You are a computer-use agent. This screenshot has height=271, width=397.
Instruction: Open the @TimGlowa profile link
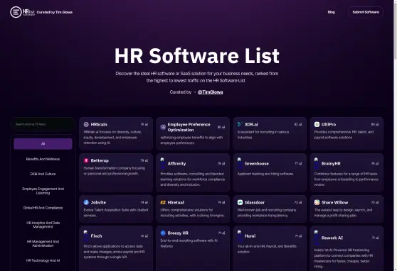point(210,92)
